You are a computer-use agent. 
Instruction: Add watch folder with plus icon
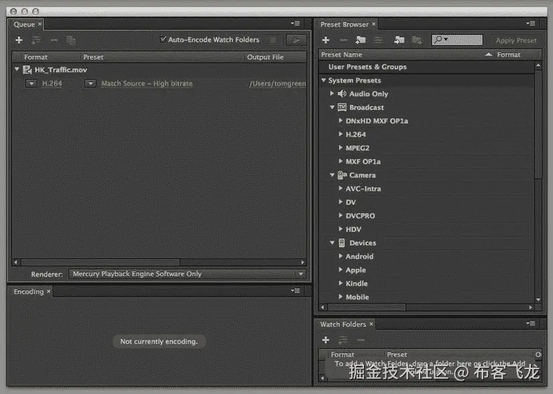click(326, 340)
